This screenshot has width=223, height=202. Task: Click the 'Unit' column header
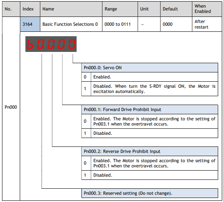149,9
